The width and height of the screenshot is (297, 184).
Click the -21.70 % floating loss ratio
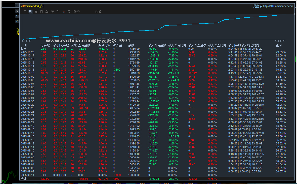(x=174, y=73)
